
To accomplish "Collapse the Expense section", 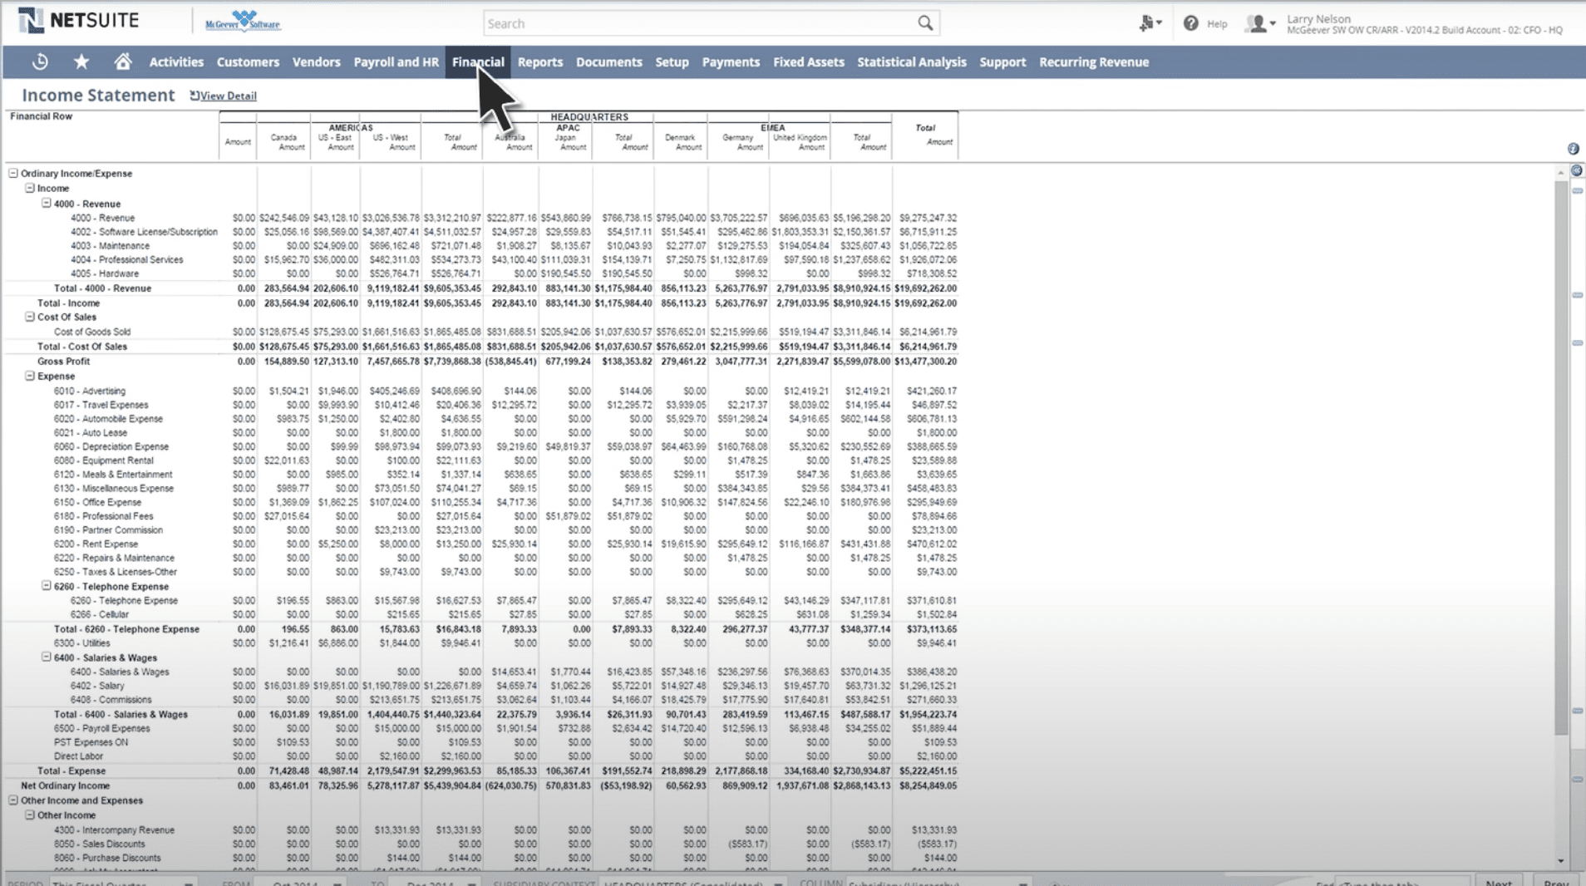I will pyautogui.click(x=28, y=376).
